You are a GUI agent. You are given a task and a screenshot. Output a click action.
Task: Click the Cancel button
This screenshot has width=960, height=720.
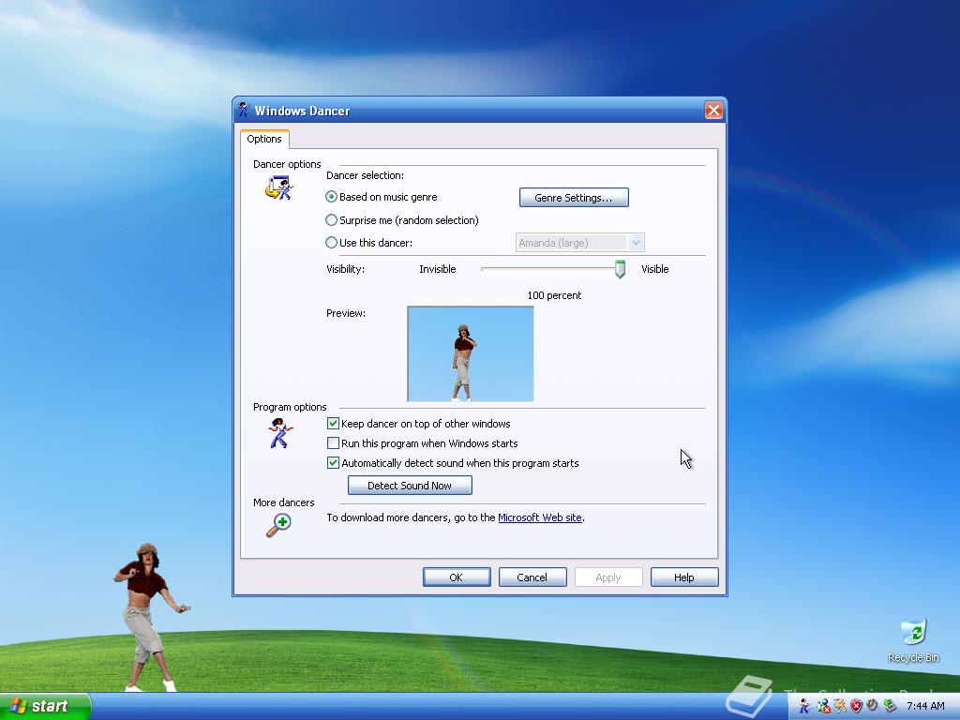[x=532, y=577]
